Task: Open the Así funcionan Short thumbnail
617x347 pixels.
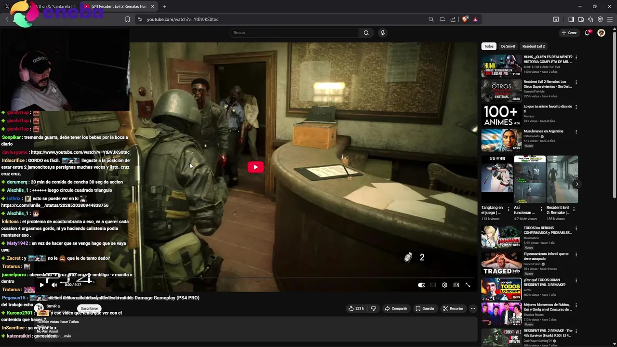Action: (530, 179)
